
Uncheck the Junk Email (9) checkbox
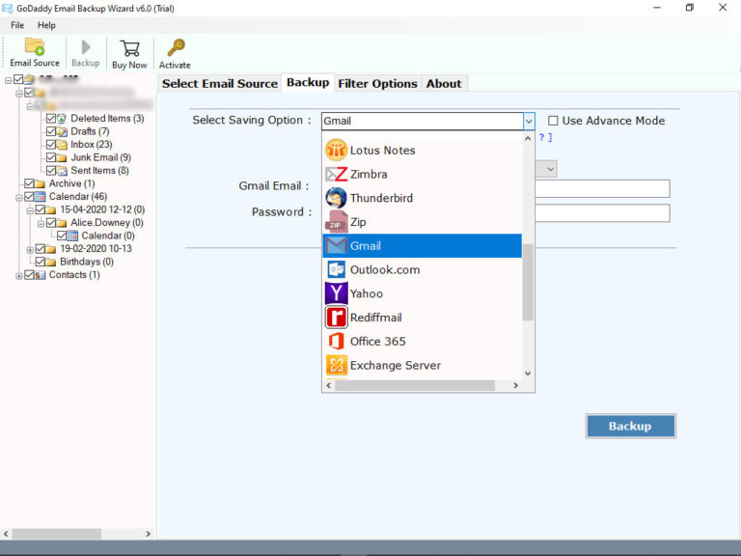coord(51,157)
